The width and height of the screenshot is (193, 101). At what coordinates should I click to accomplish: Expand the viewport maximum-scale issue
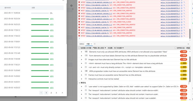81,94
